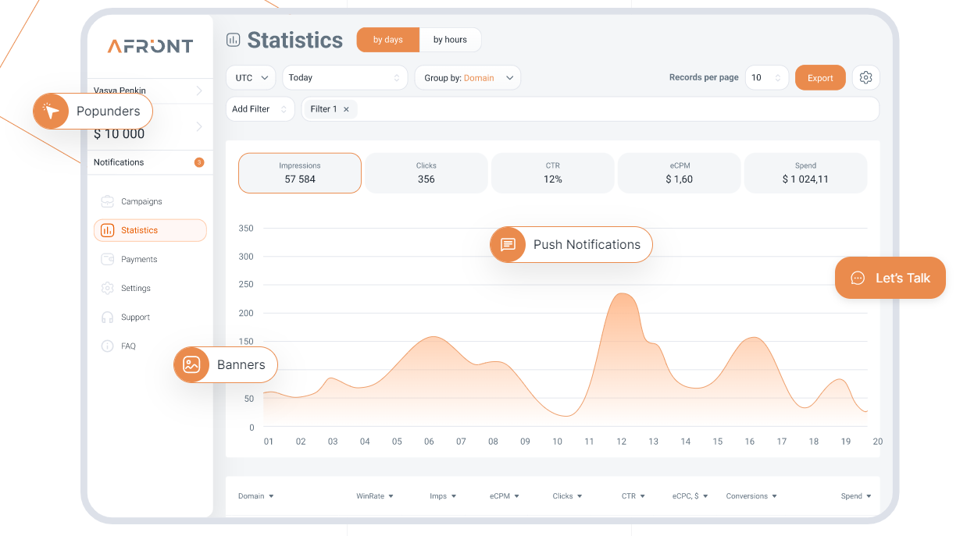
Task: Click the Payments wallet icon in sidebar
Action: tap(108, 259)
